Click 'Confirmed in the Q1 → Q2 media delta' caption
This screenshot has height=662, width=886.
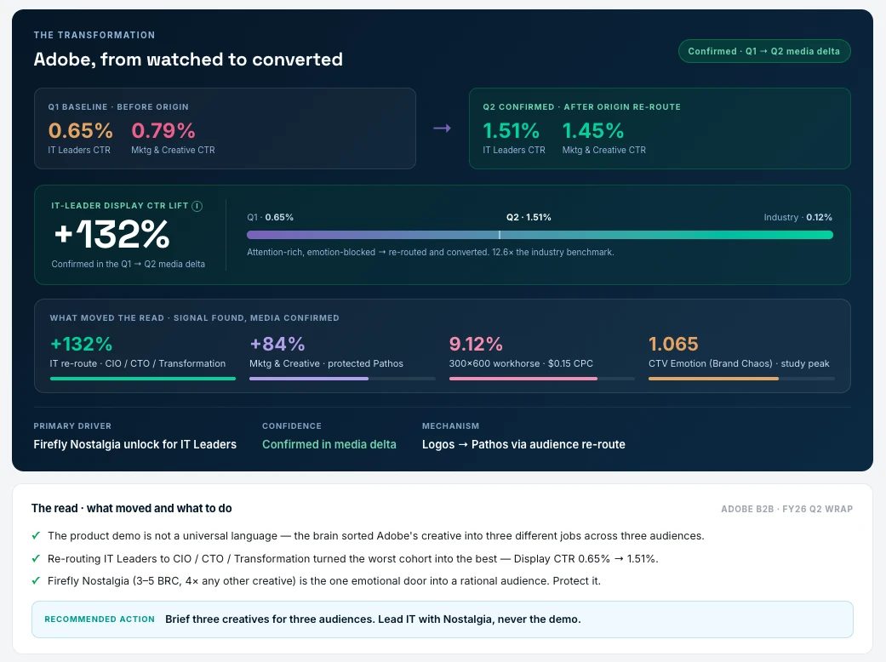(x=129, y=265)
